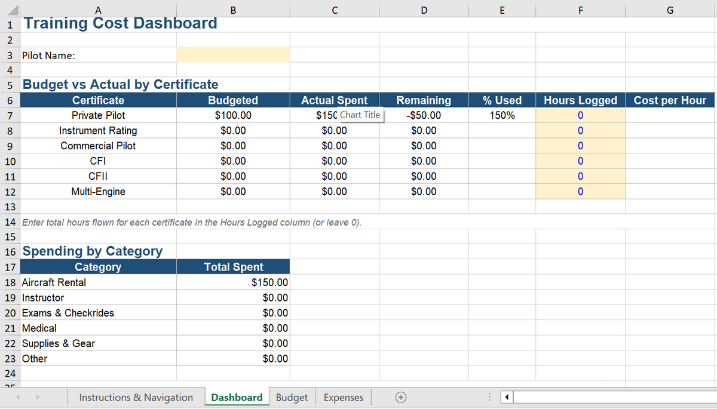
Task: Click the Total Spent header cell
Action: [233, 267]
